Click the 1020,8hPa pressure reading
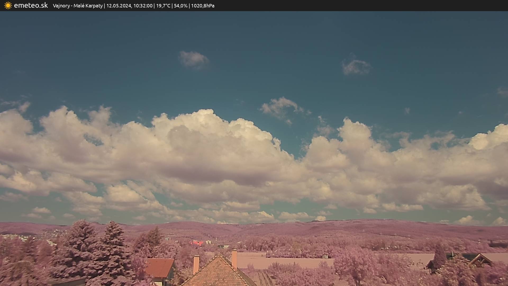The width and height of the screenshot is (508, 286). click(x=203, y=6)
